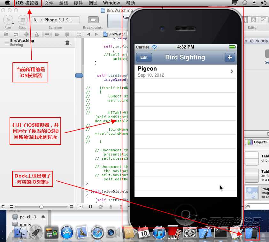269x242 pixels.
Task: Select the Pigeon row in the list
Action: point(185,72)
